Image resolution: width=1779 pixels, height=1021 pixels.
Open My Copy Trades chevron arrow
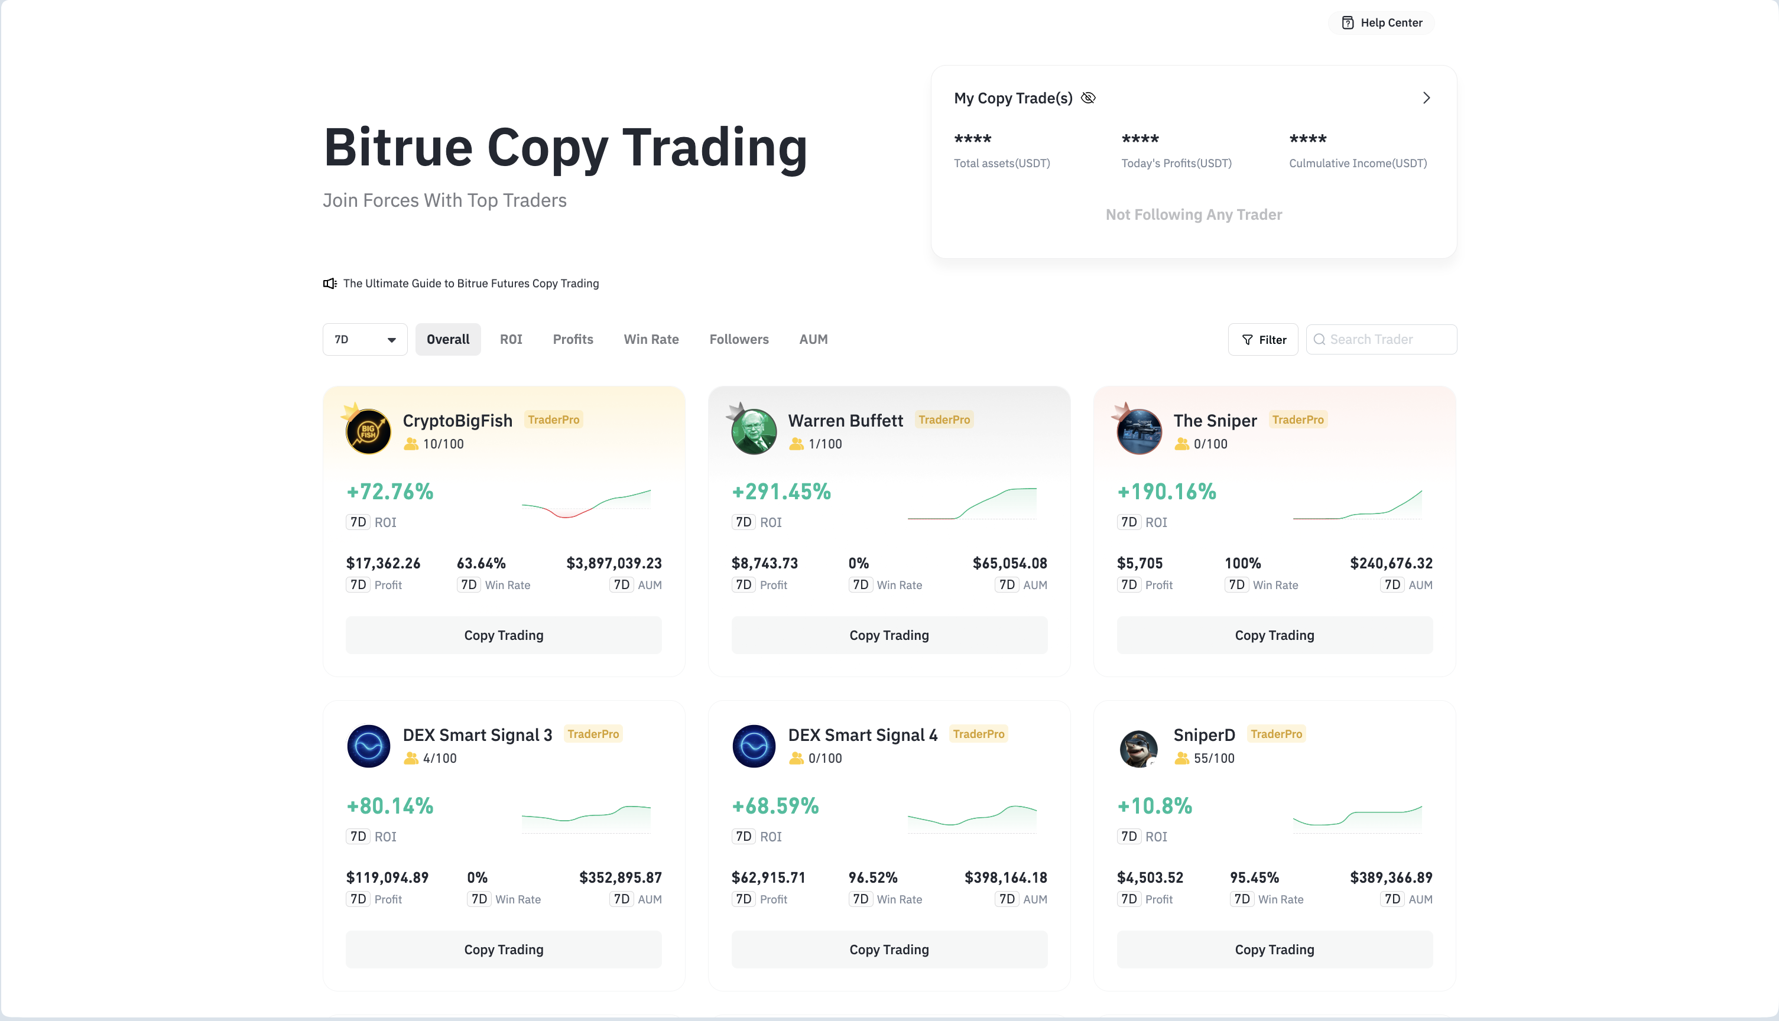point(1426,97)
